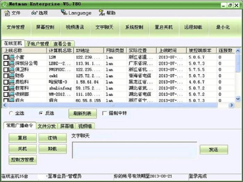Click the 卸载 broadcast button

[x=53, y=149]
